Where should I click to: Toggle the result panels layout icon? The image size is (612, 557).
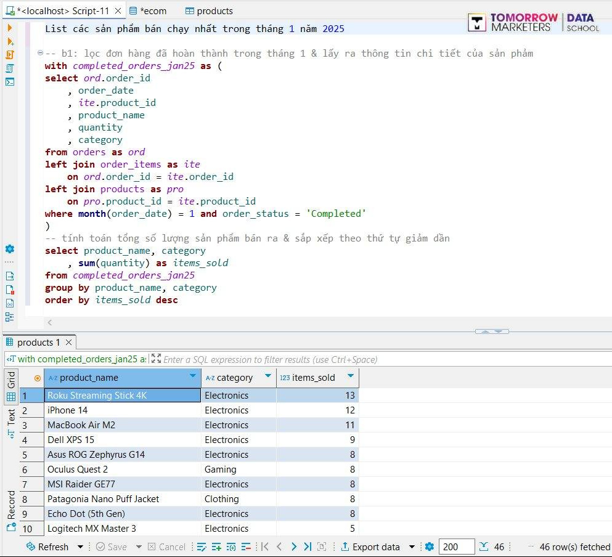pos(10,317)
